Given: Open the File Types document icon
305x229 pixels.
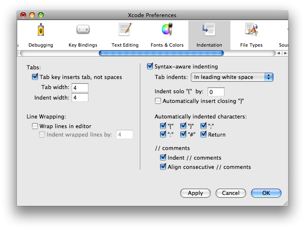Looking at the screenshot, I should tap(251, 29).
